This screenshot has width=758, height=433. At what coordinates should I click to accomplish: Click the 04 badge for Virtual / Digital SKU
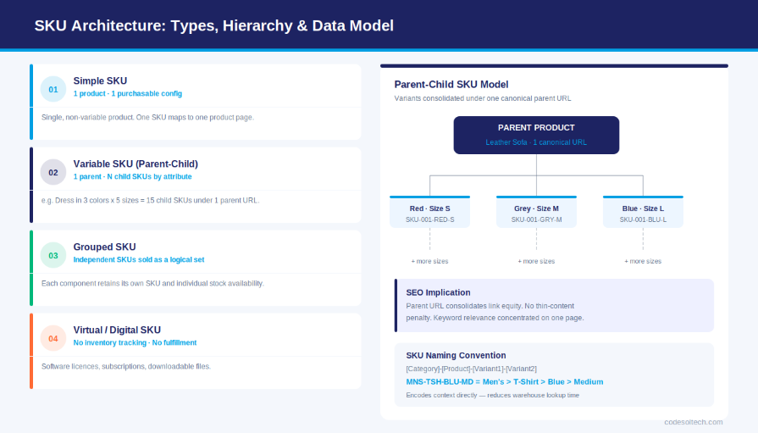pos(53,339)
